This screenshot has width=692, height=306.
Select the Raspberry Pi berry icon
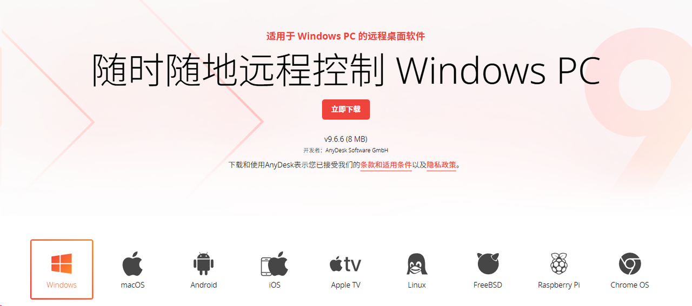tap(559, 264)
